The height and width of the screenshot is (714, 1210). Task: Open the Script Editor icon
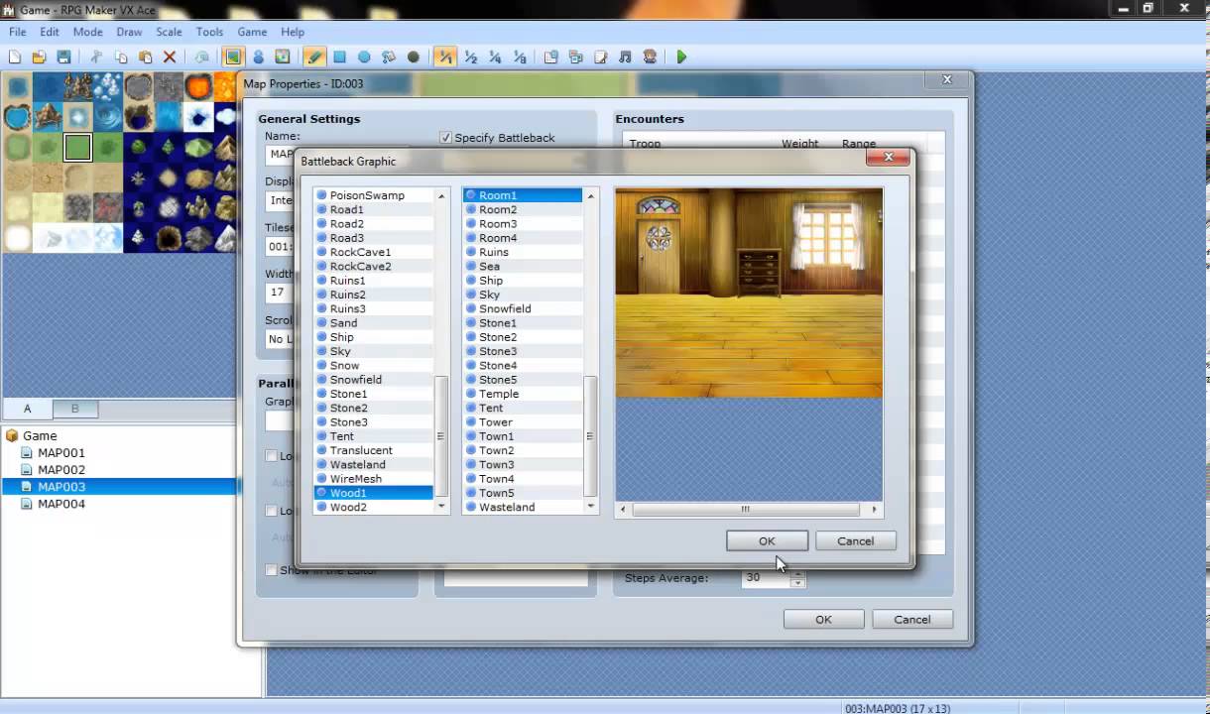tap(600, 58)
